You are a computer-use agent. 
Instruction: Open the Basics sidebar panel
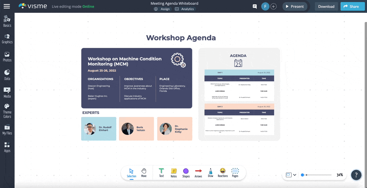pyautogui.click(x=7, y=21)
